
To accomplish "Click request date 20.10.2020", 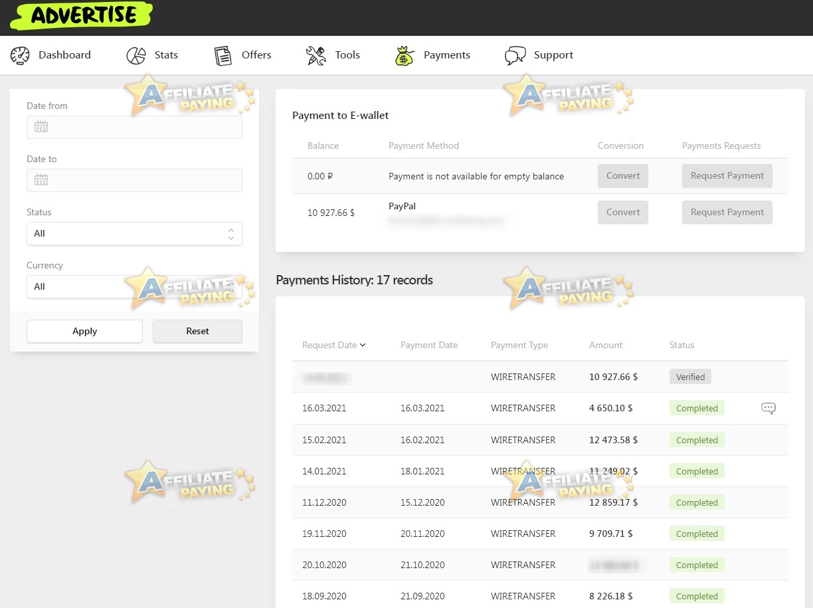I will (x=324, y=565).
